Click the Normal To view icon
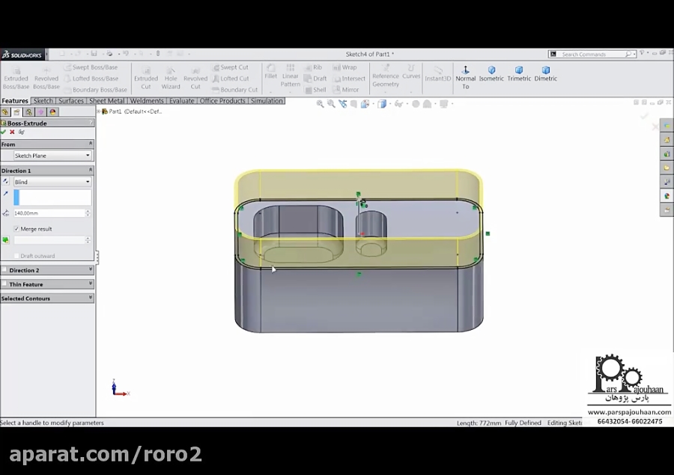This screenshot has height=475, width=674. point(466,73)
